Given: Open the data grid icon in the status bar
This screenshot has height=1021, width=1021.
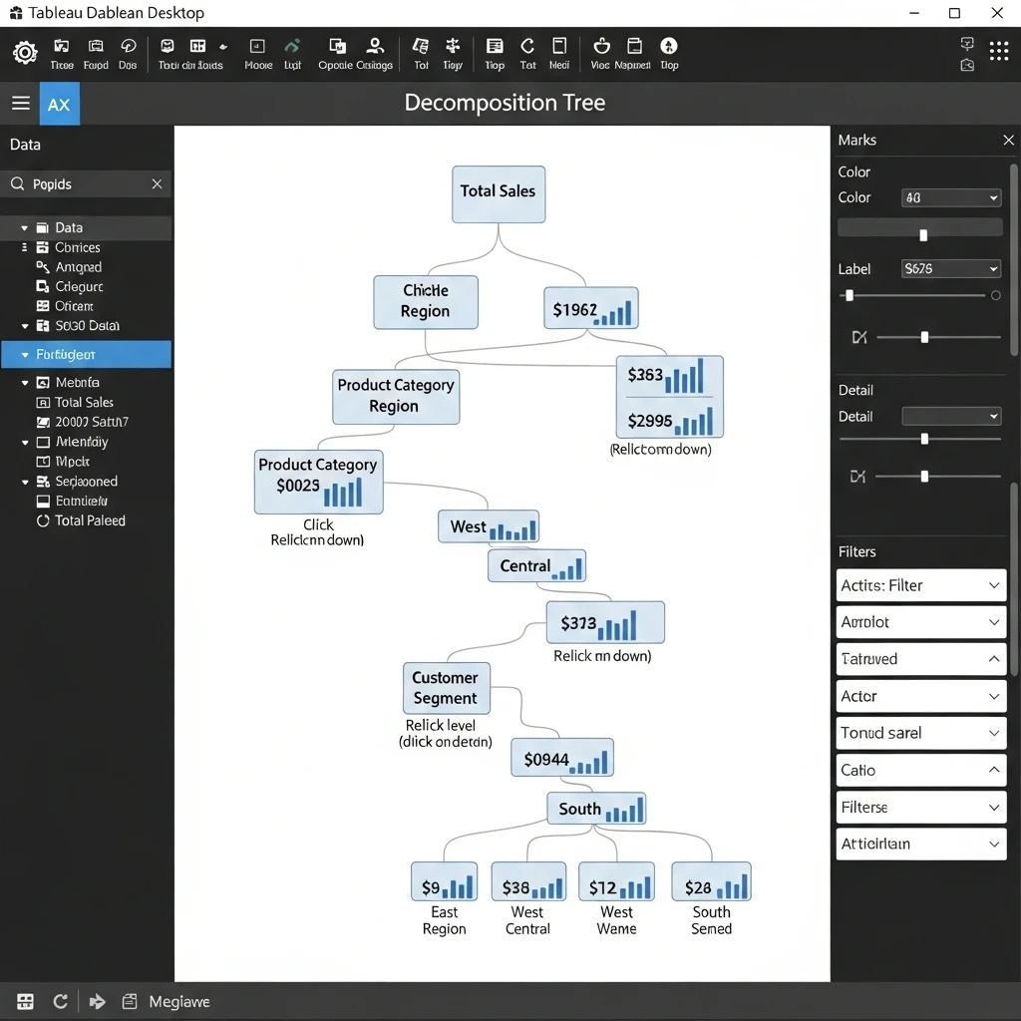Looking at the screenshot, I should (24, 1001).
